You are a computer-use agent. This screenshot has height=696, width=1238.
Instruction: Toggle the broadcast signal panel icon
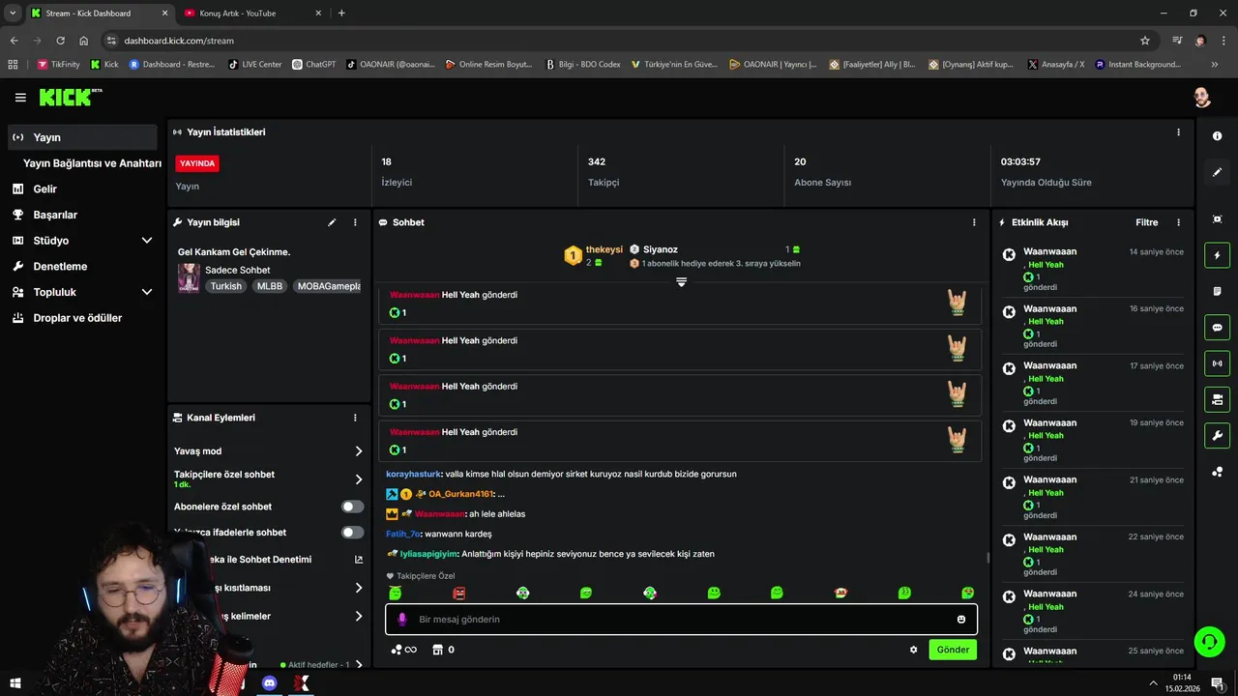pyautogui.click(x=1217, y=363)
